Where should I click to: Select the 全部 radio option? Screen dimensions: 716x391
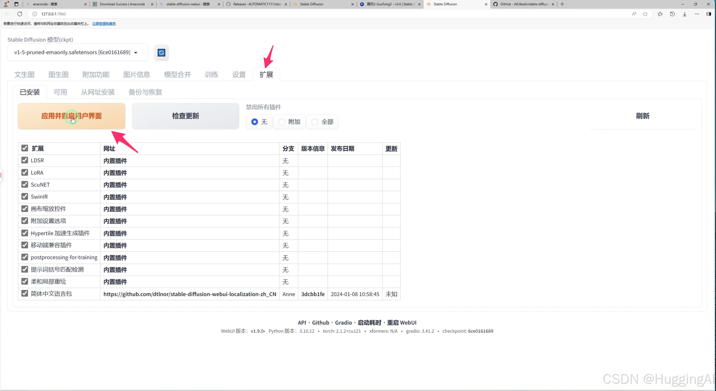[x=315, y=122]
